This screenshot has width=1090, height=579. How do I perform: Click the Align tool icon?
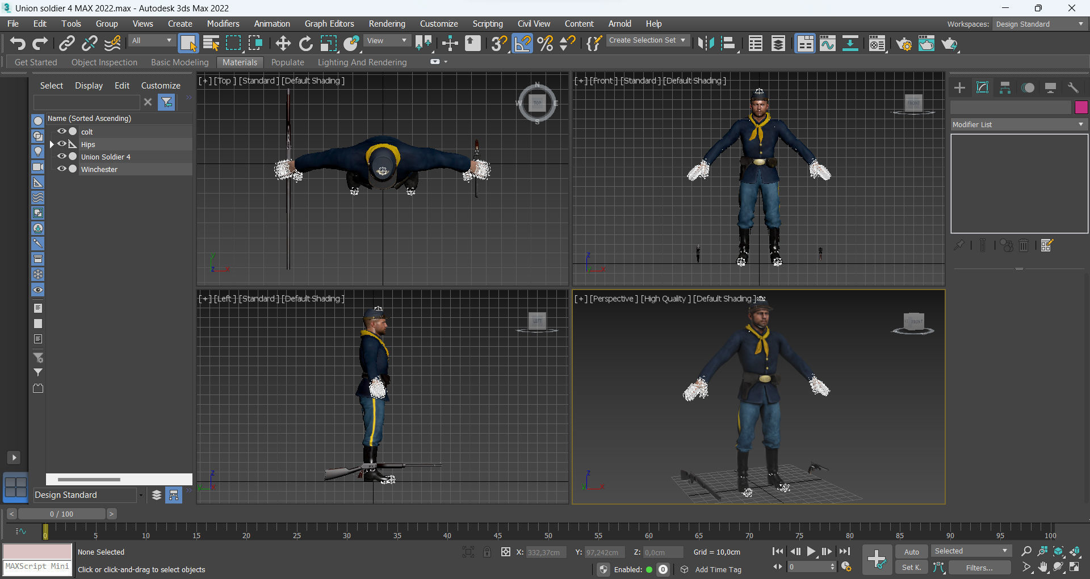click(728, 43)
